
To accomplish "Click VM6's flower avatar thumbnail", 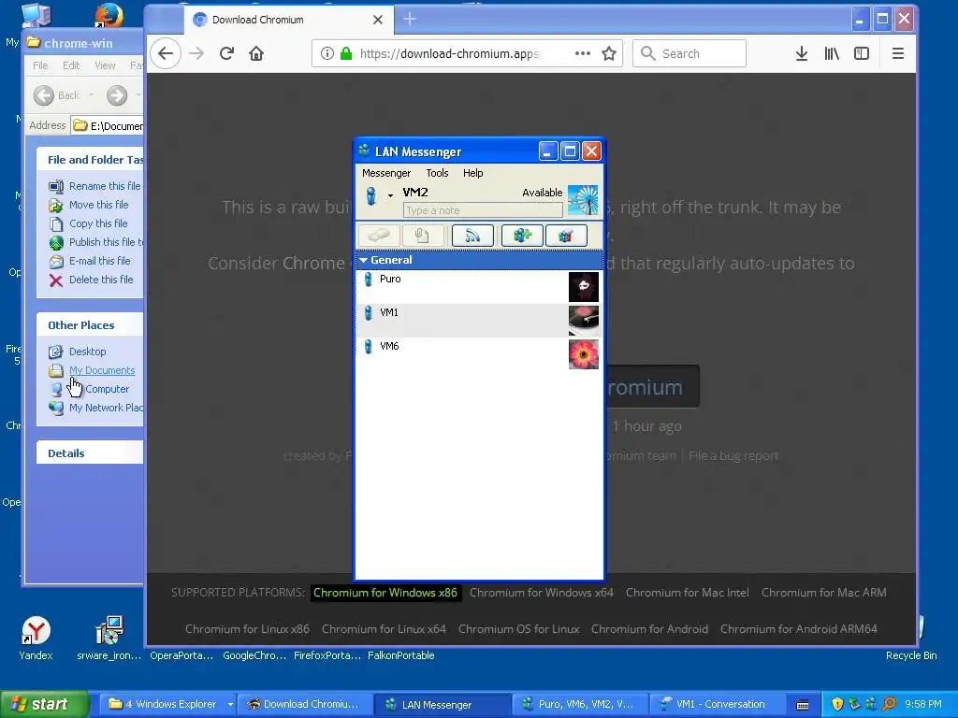I will point(584,354).
